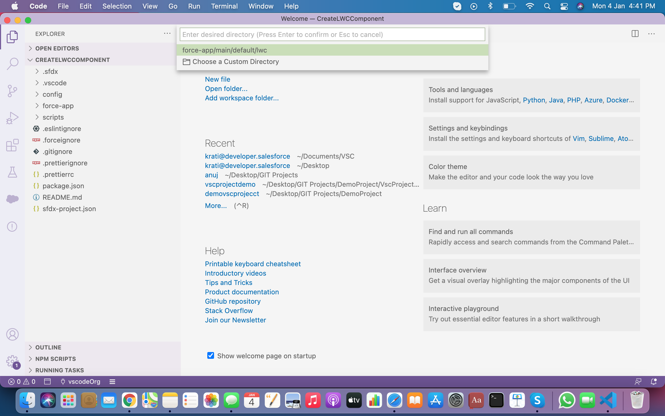The width and height of the screenshot is (665, 416).
Task: Expand the NPM SCRIPTS section
Action: tap(56, 359)
